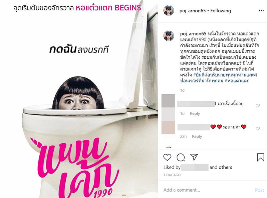Open poj_arnon65 username link in header
The height and width of the screenshot is (198, 267).
click(x=193, y=11)
